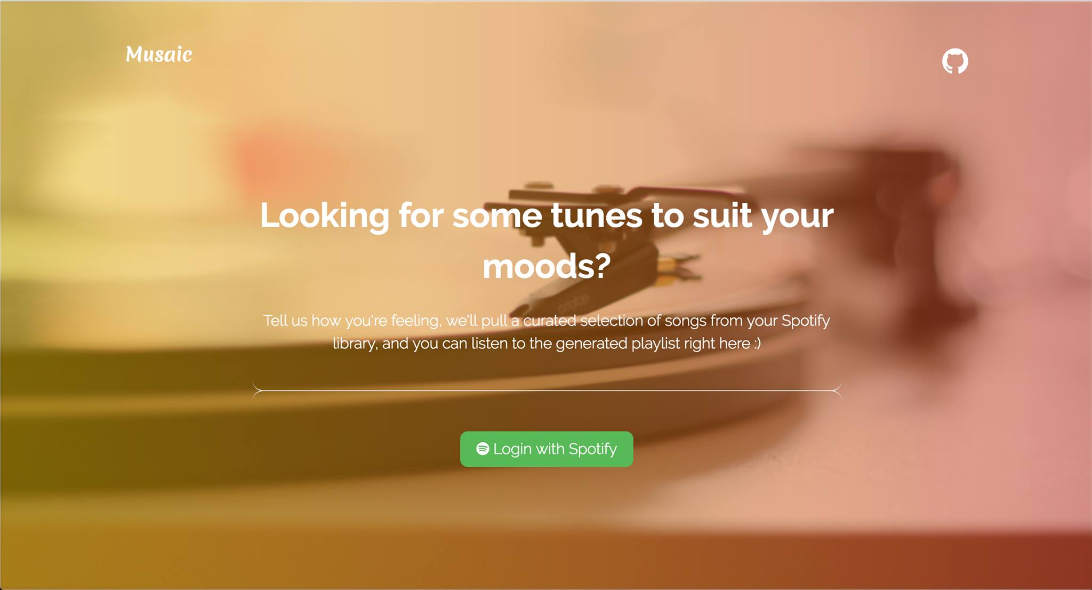Click the middle of the horizontal divider line
The height and width of the screenshot is (590, 1092).
[547, 390]
